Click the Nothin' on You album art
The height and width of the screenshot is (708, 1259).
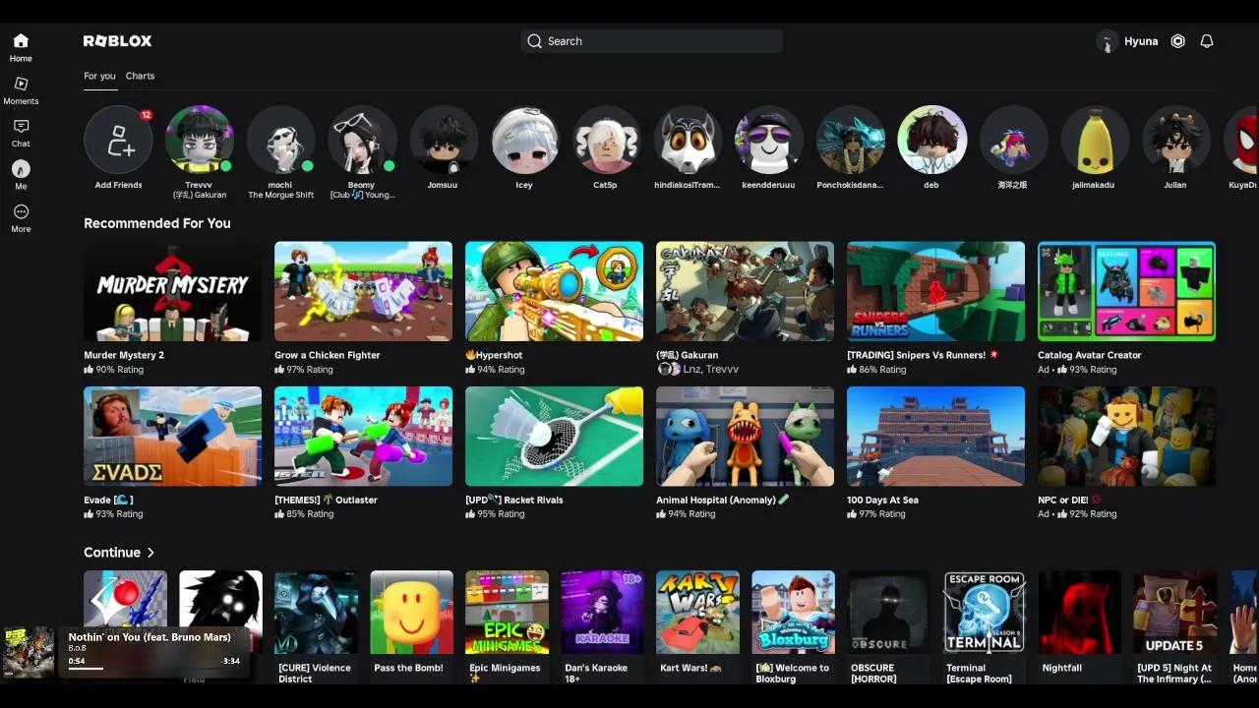[29, 652]
